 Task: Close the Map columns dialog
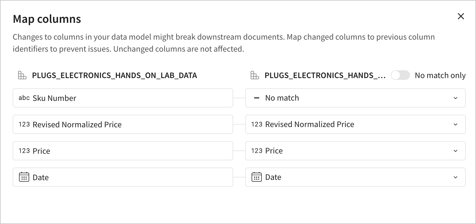pos(461,16)
